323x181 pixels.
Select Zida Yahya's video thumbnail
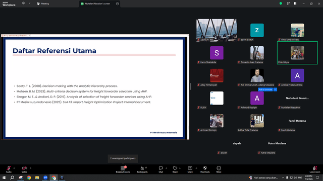pyautogui.click(x=297, y=53)
